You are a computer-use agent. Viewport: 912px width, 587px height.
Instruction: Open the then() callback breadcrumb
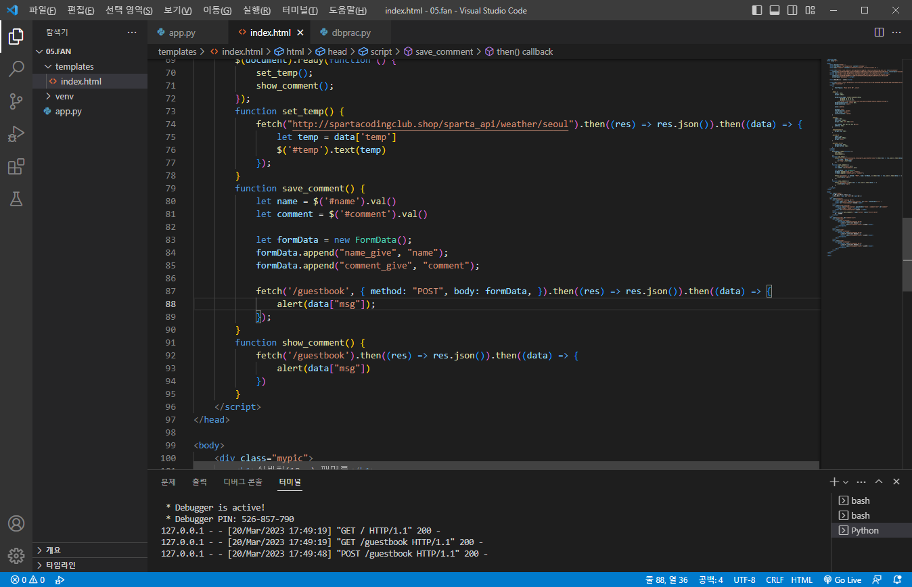click(x=518, y=51)
